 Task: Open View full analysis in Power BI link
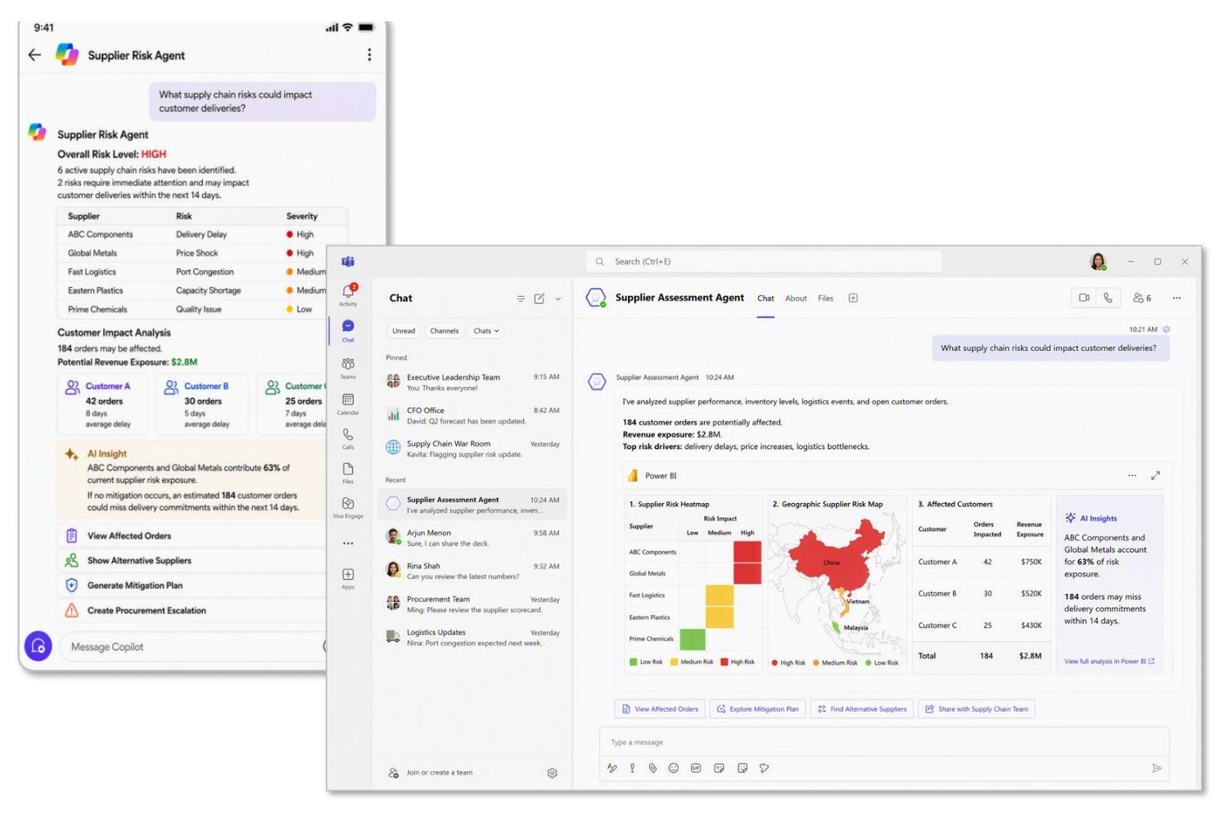(1109, 661)
